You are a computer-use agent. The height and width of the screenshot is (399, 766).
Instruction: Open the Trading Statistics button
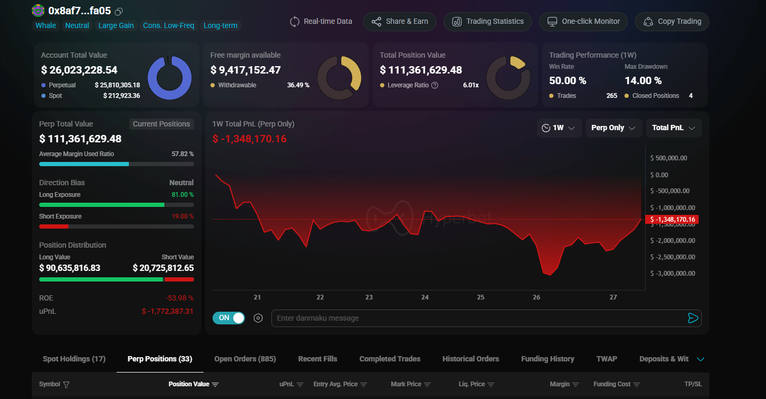click(x=487, y=22)
